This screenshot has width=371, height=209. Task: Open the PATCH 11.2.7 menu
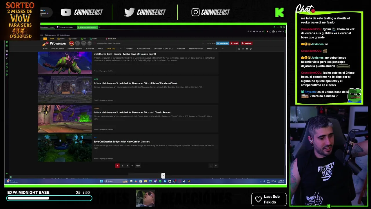click(212, 49)
